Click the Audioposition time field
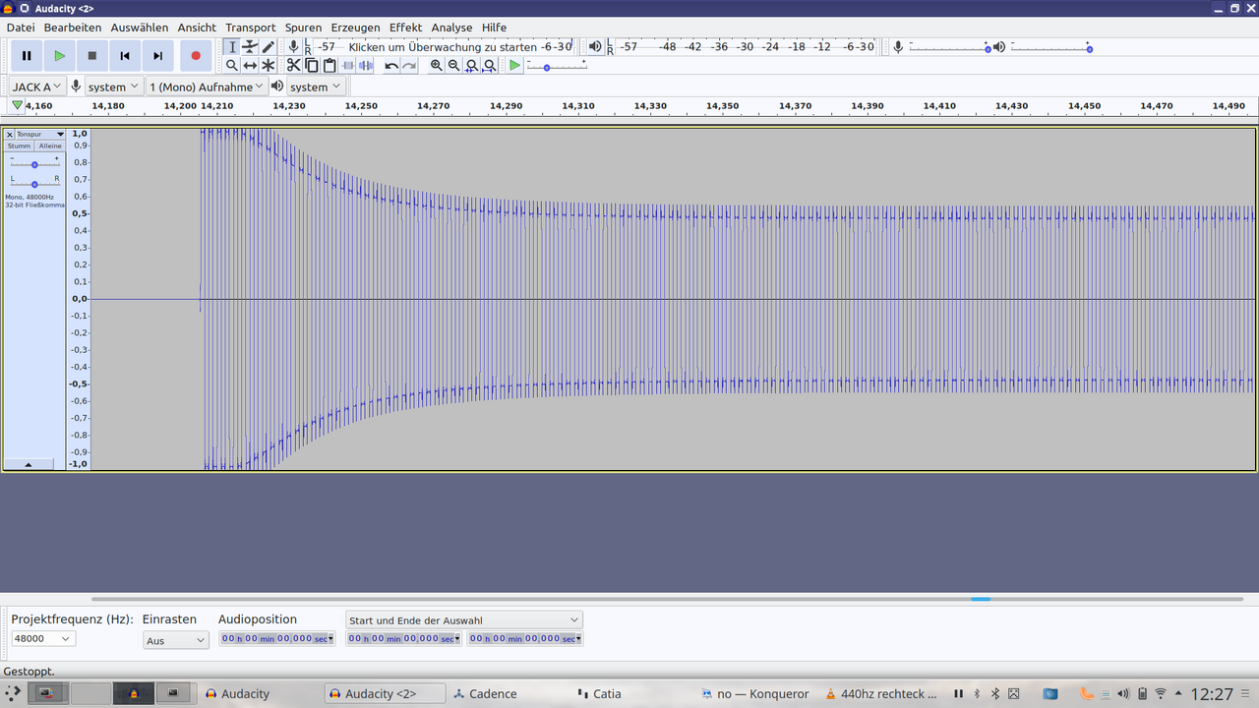This screenshot has height=708, width=1259. (276, 638)
